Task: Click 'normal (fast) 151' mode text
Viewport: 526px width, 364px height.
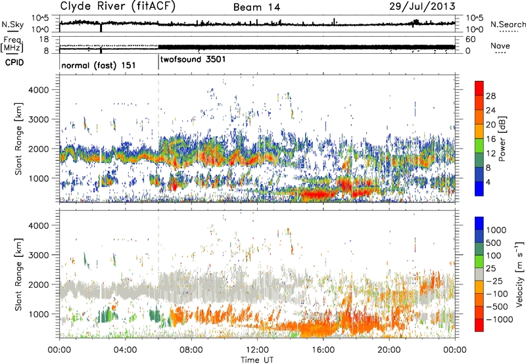Action: [98, 65]
